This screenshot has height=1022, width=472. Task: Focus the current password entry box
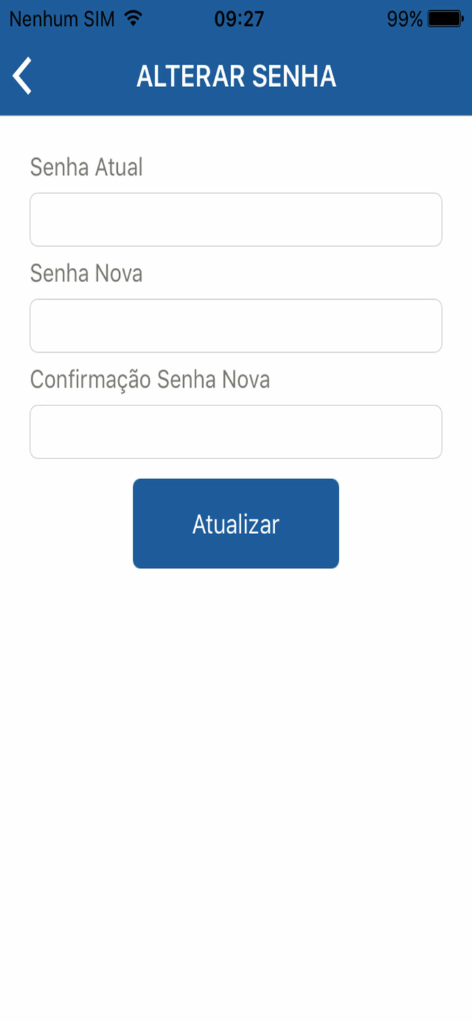click(x=236, y=219)
